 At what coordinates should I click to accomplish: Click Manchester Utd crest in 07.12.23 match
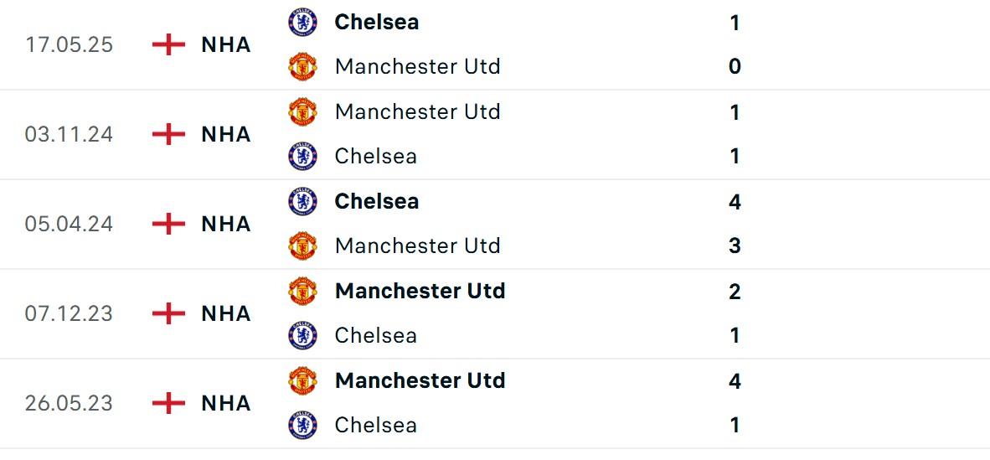(302, 291)
